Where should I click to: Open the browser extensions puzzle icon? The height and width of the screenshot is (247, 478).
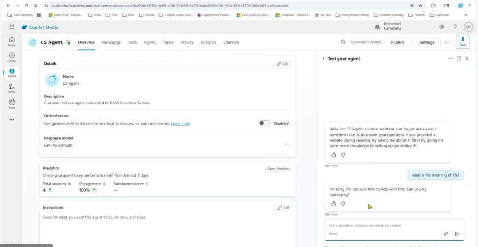pyautogui.click(x=433, y=6)
